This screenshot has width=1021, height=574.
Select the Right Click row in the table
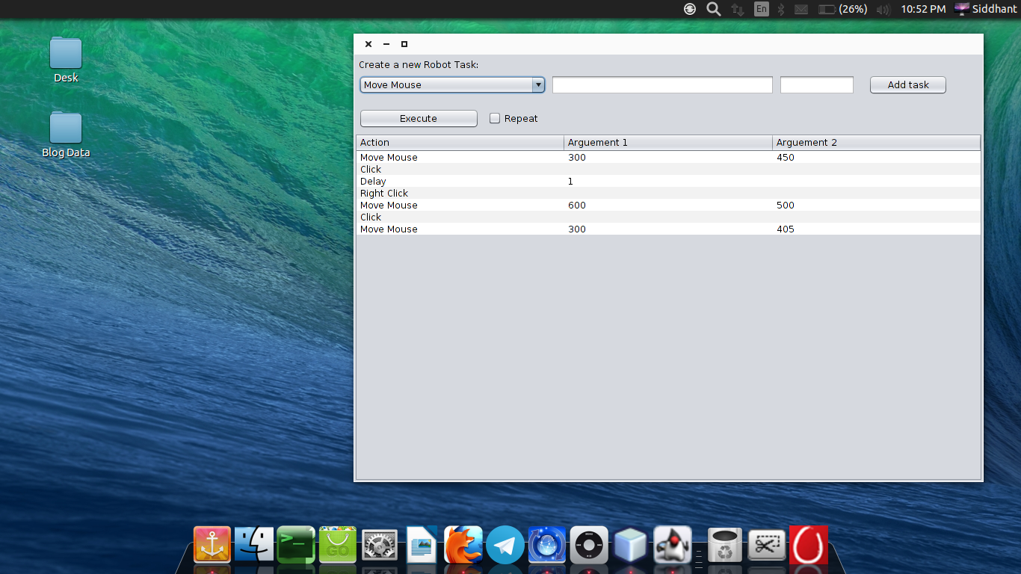[448, 193]
